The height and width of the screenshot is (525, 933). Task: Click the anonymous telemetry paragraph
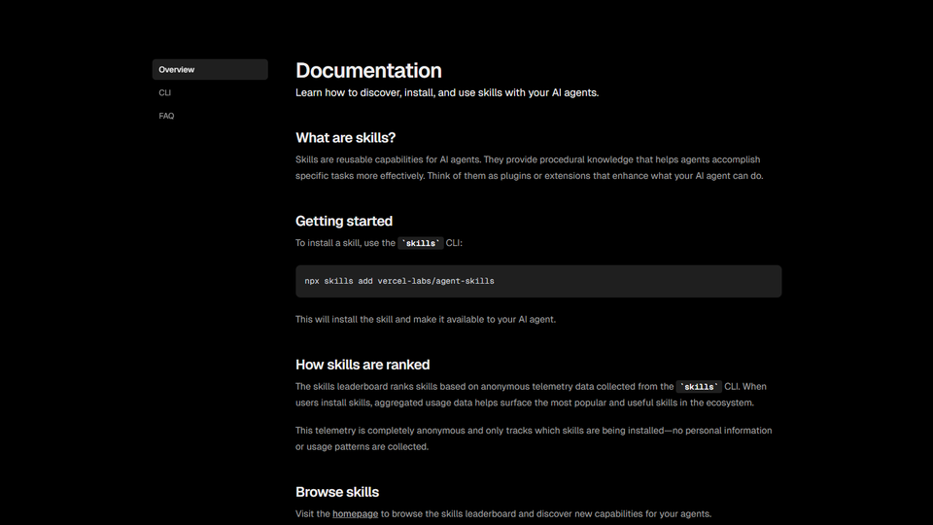click(x=533, y=438)
